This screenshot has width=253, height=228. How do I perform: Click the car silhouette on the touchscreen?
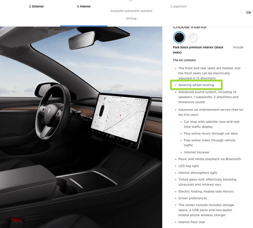click(102, 111)
